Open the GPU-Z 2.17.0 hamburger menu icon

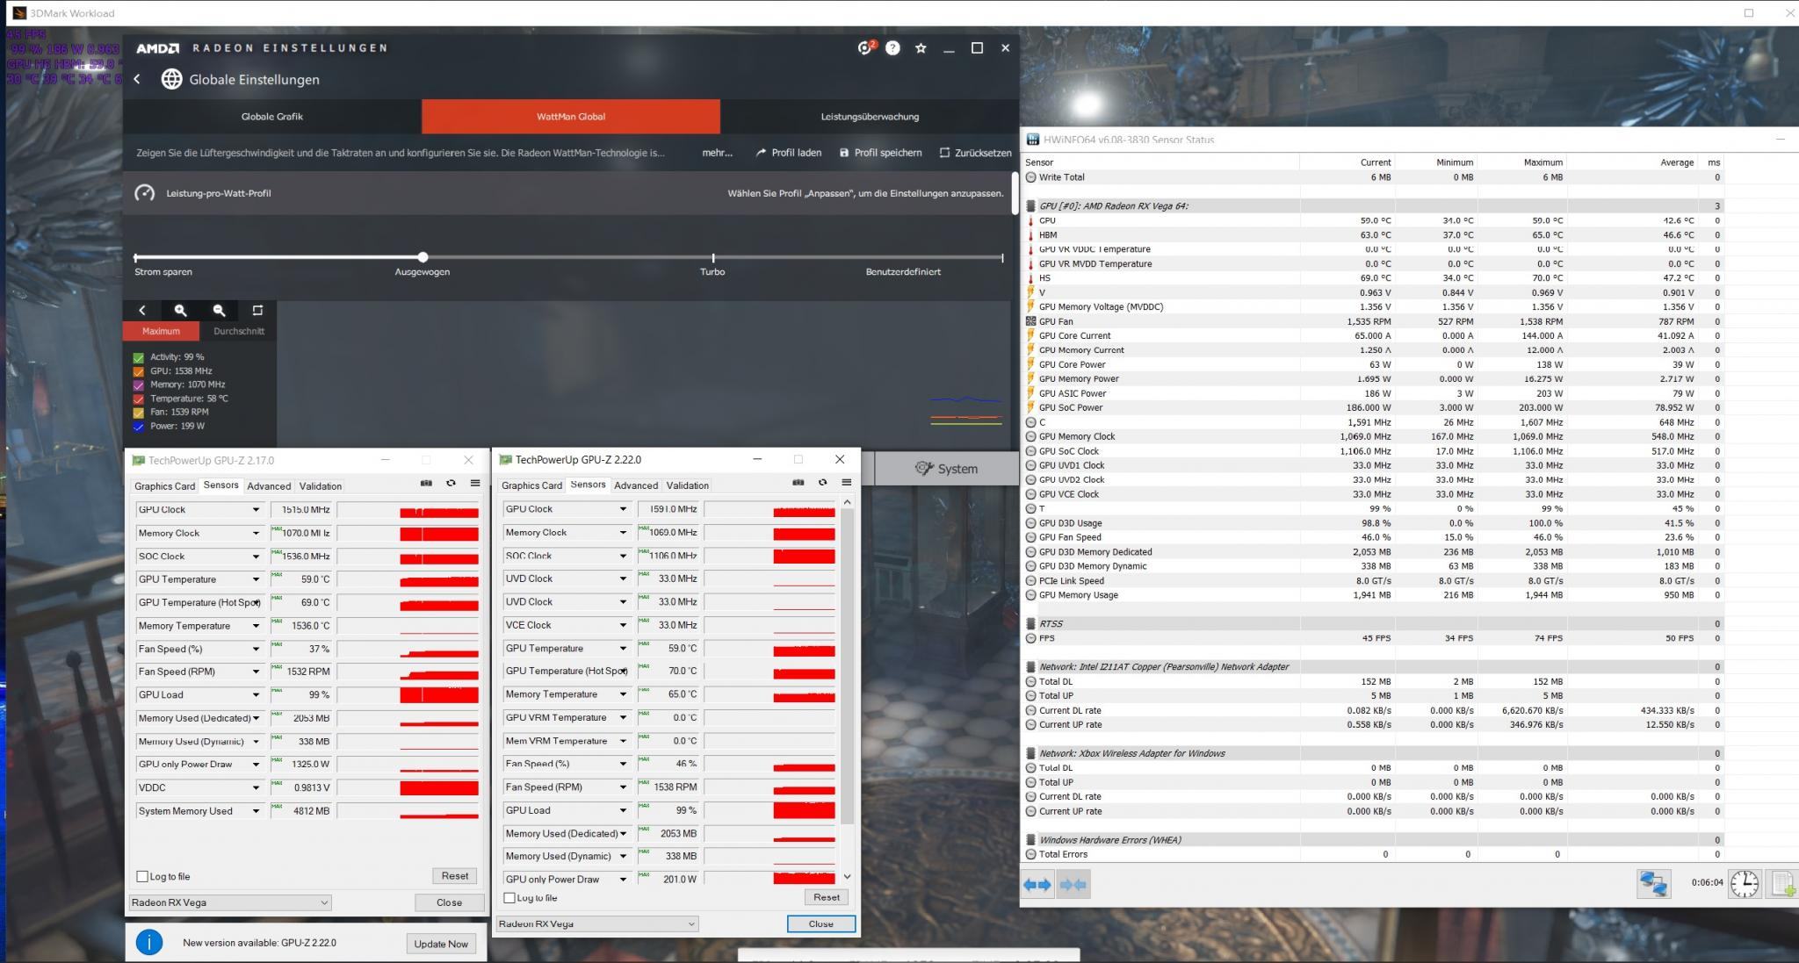click(475, 483)
